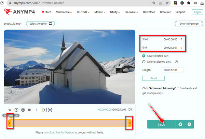Click the Login button
This screenshot has width=205, height=139.
[197, 12]
